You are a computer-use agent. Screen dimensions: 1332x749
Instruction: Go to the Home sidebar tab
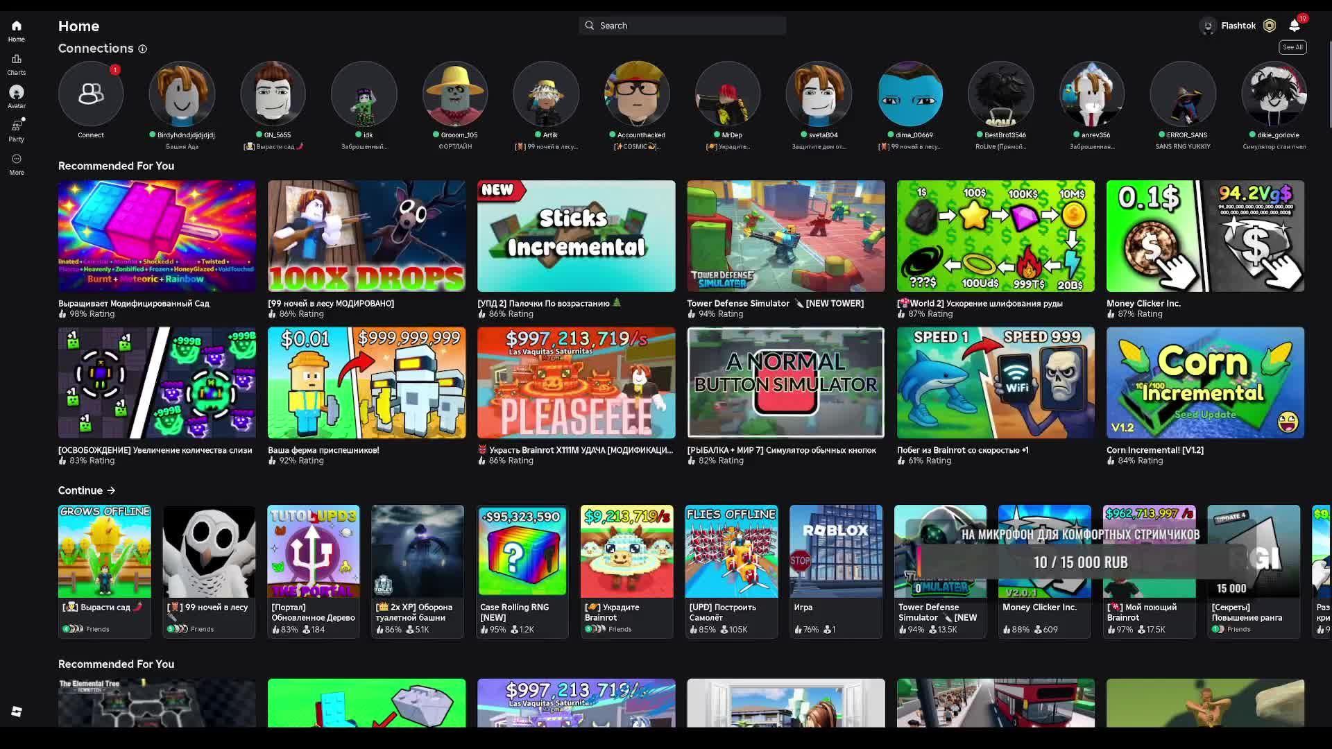(17, 26)
